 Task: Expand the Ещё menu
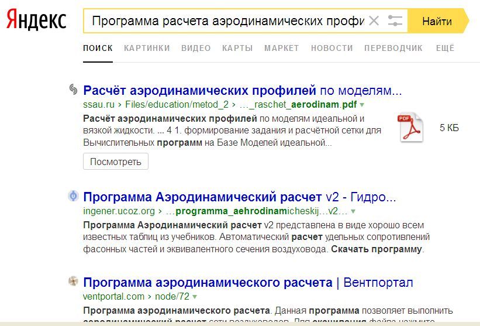pos(445,48)
